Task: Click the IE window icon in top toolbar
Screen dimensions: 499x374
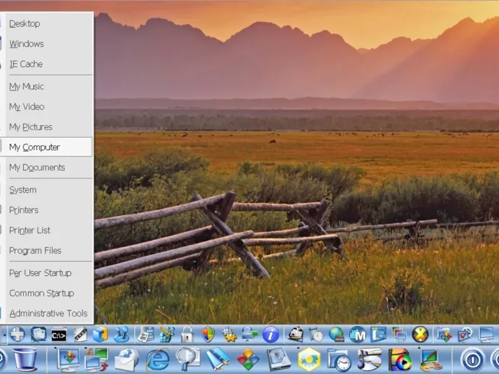Action: coord(378,335)
